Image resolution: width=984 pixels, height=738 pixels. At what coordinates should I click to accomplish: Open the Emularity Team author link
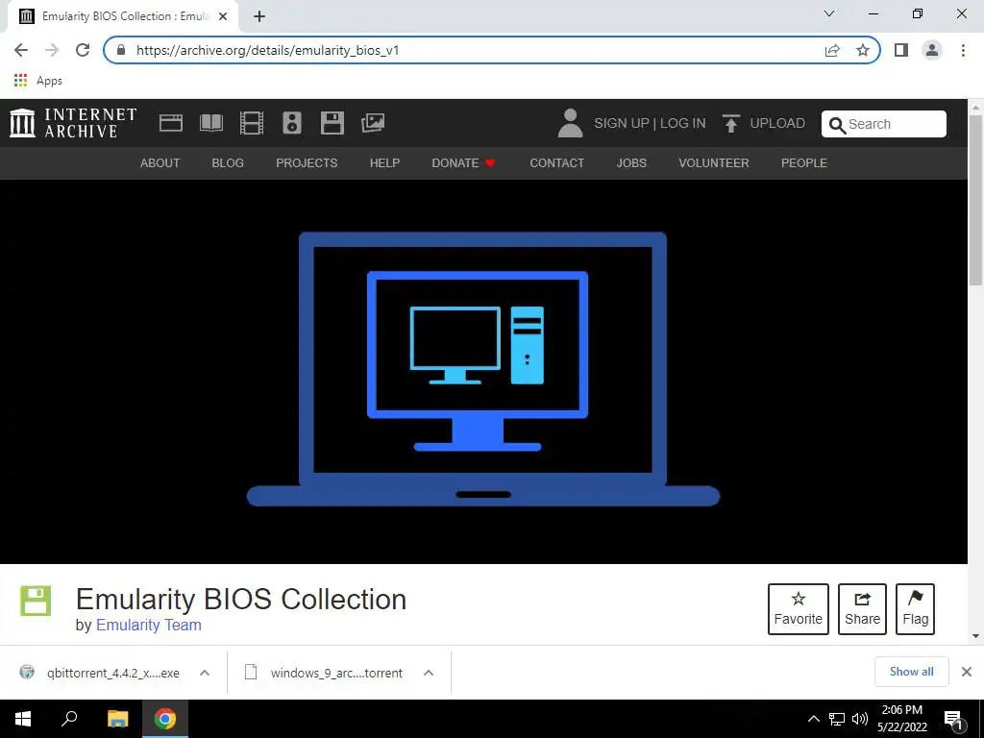point(149,625)
